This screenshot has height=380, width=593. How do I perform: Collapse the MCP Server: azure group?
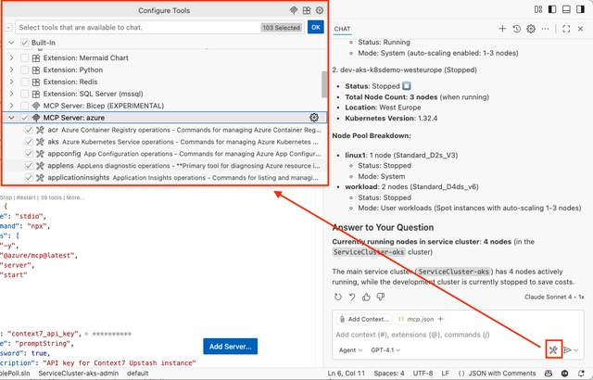click(12, 118)
